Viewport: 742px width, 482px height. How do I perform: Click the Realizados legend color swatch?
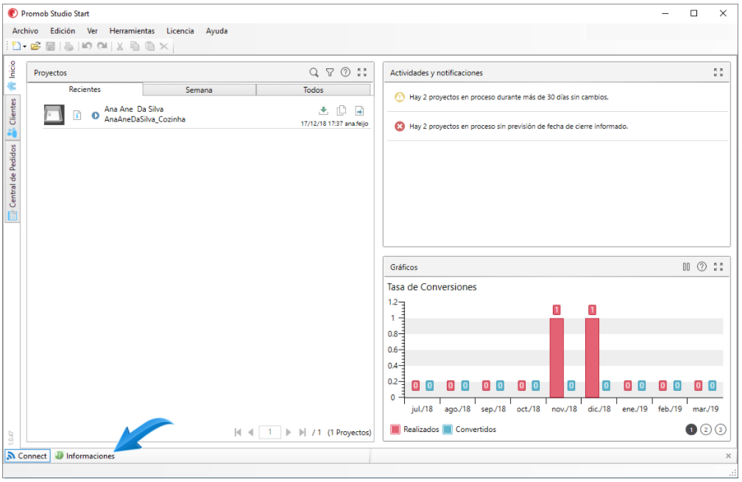coord(395,430)
